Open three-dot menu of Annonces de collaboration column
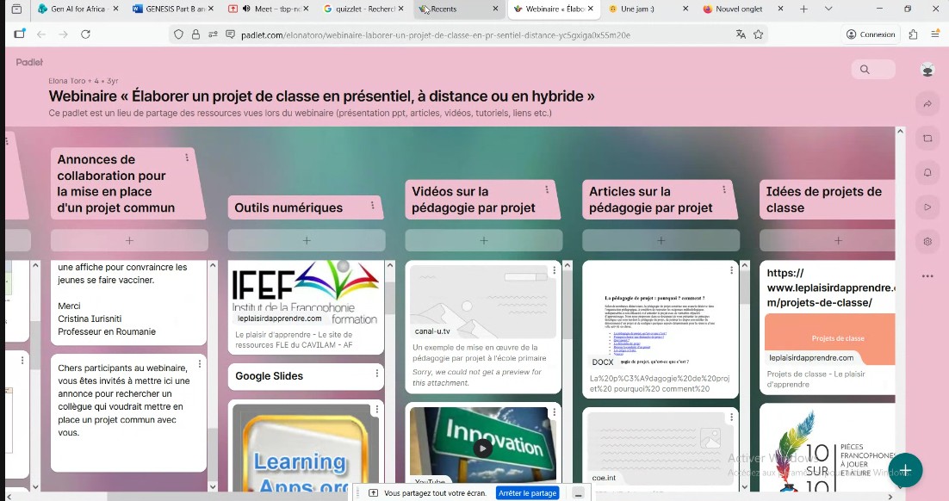Image resolution: width=949 pixels, height=501 pixels. click(186, 158)
